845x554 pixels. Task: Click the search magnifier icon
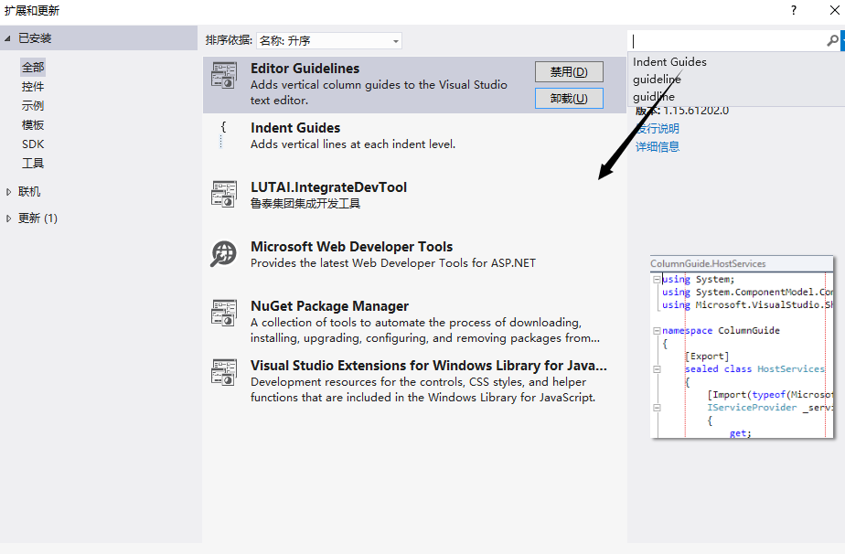tap(832, 40)
